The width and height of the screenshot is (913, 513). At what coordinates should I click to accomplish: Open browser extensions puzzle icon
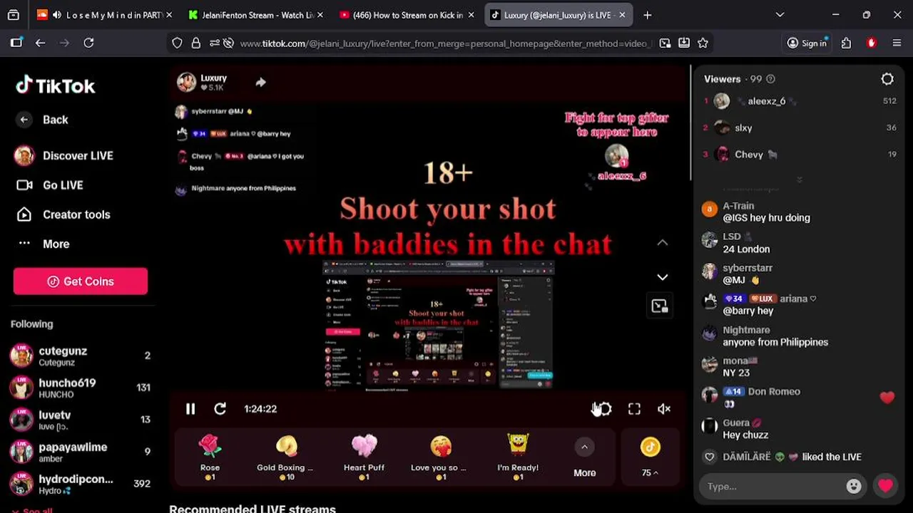846,43
